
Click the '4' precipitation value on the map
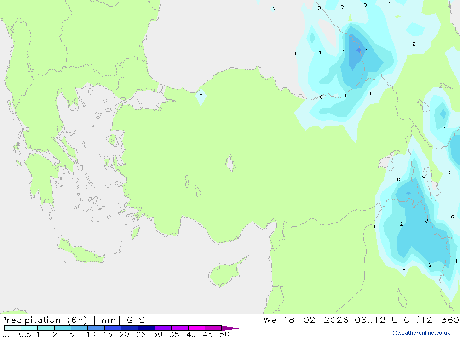tap(367, 49)
